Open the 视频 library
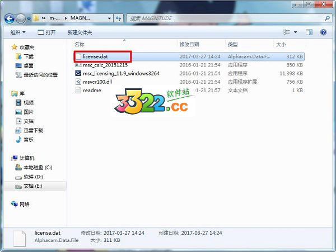Screen dimensions: 336x252 [x=25, y=103]
